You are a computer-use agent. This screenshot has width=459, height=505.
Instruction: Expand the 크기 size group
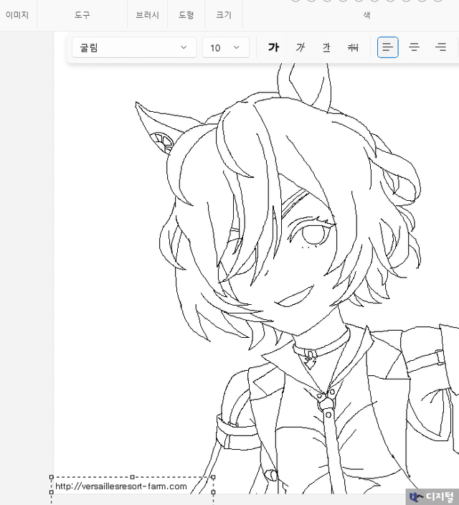(224, 14)
